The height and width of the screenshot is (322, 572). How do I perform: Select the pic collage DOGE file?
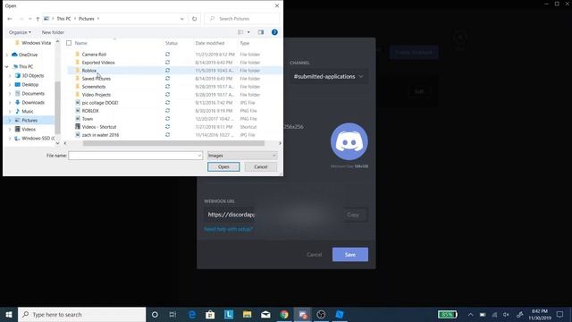click(x=100, y=103)
